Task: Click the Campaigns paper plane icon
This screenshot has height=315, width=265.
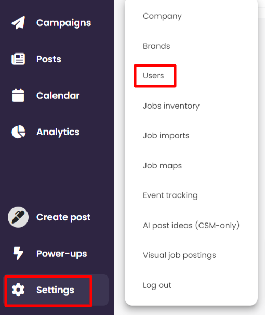Action: (18, 23)
